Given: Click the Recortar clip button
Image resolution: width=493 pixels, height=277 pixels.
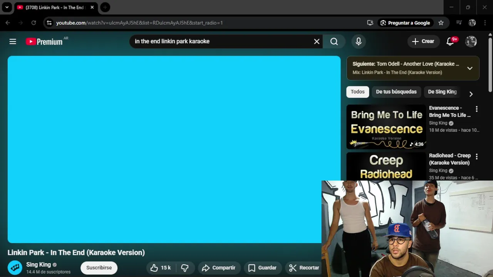Looking at the screenshot, I should click(304, 268).
